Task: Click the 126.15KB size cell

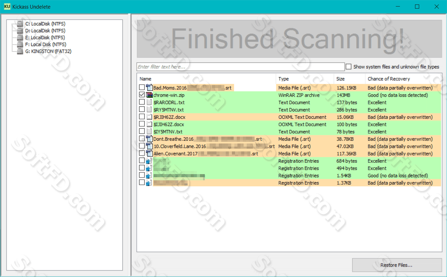Action: 346,88
